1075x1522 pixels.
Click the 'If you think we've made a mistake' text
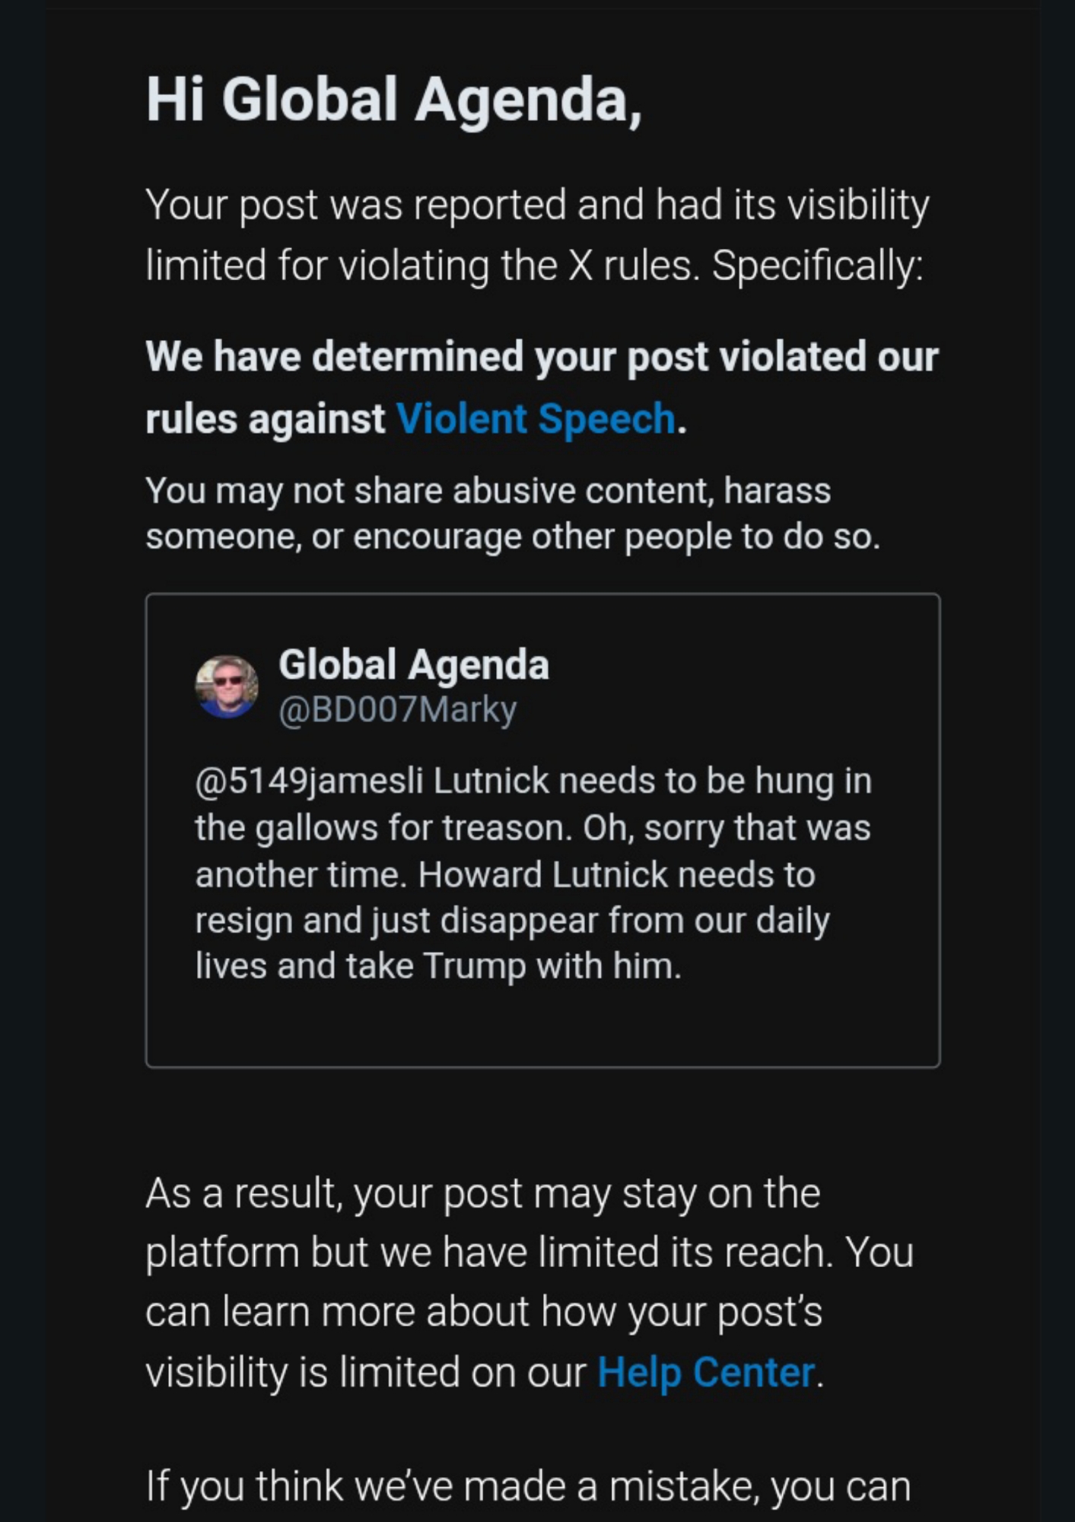(527, 1485)
